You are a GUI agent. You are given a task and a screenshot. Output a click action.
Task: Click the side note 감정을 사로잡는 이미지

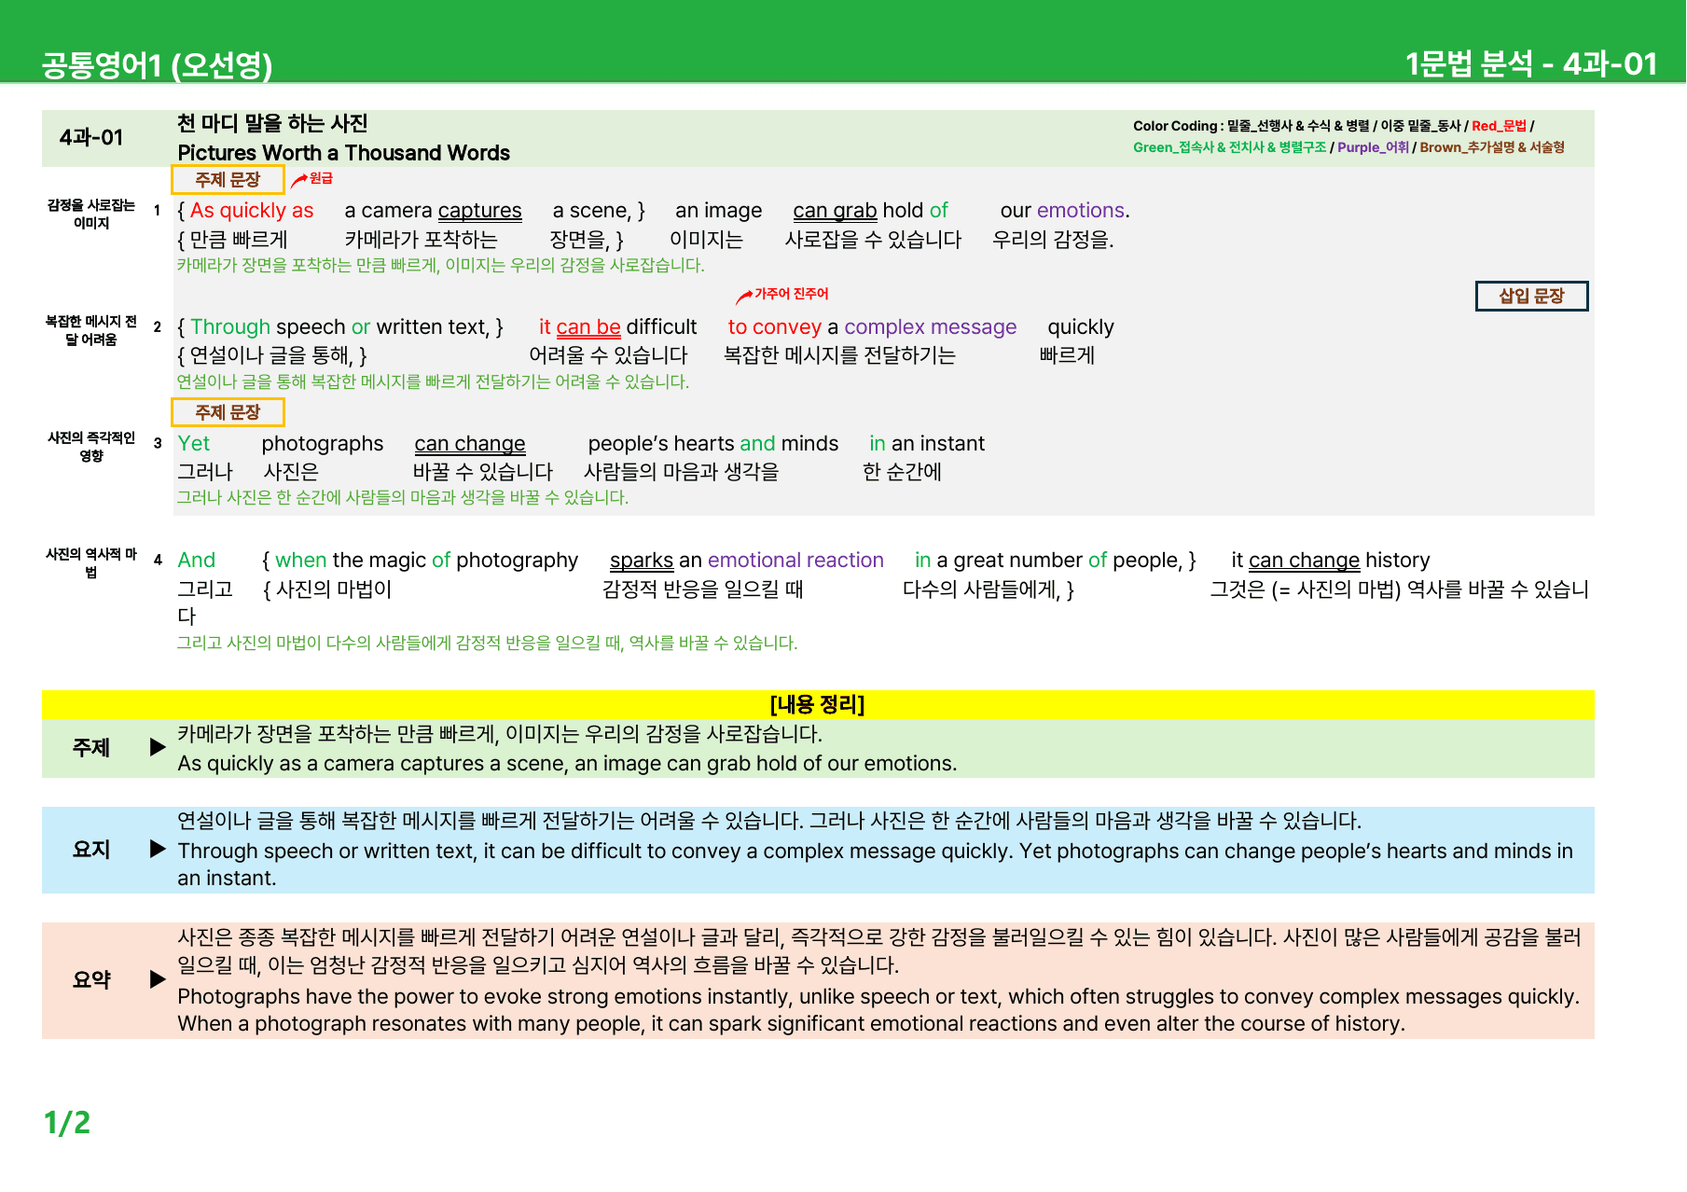point(91,214)
